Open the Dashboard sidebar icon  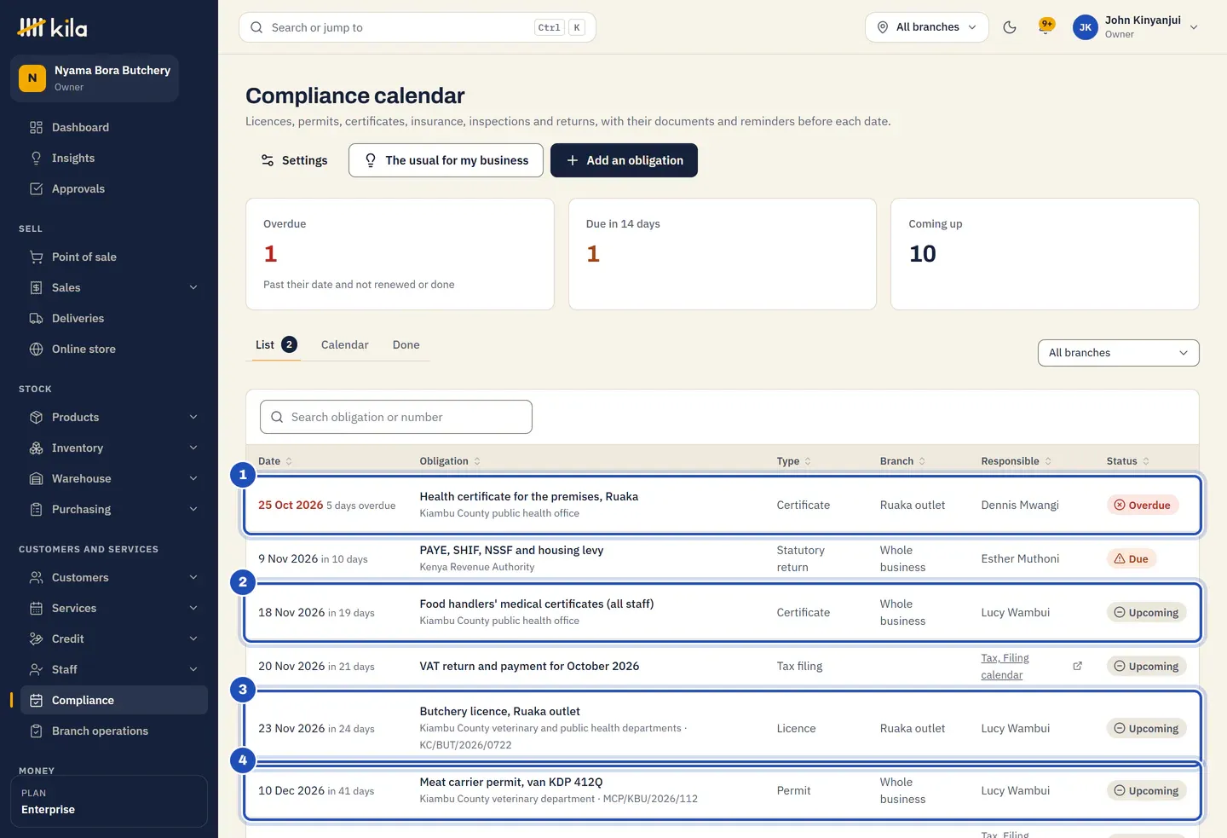click(36, 128)
